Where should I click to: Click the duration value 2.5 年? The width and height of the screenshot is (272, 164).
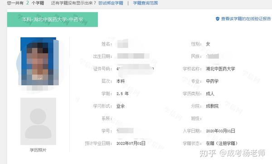tap(122, 94)
